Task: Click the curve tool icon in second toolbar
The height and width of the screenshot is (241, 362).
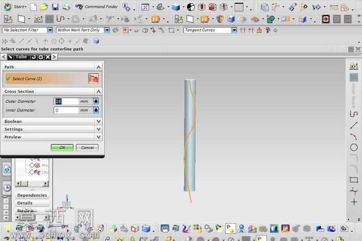Action: tap(60, 18)
